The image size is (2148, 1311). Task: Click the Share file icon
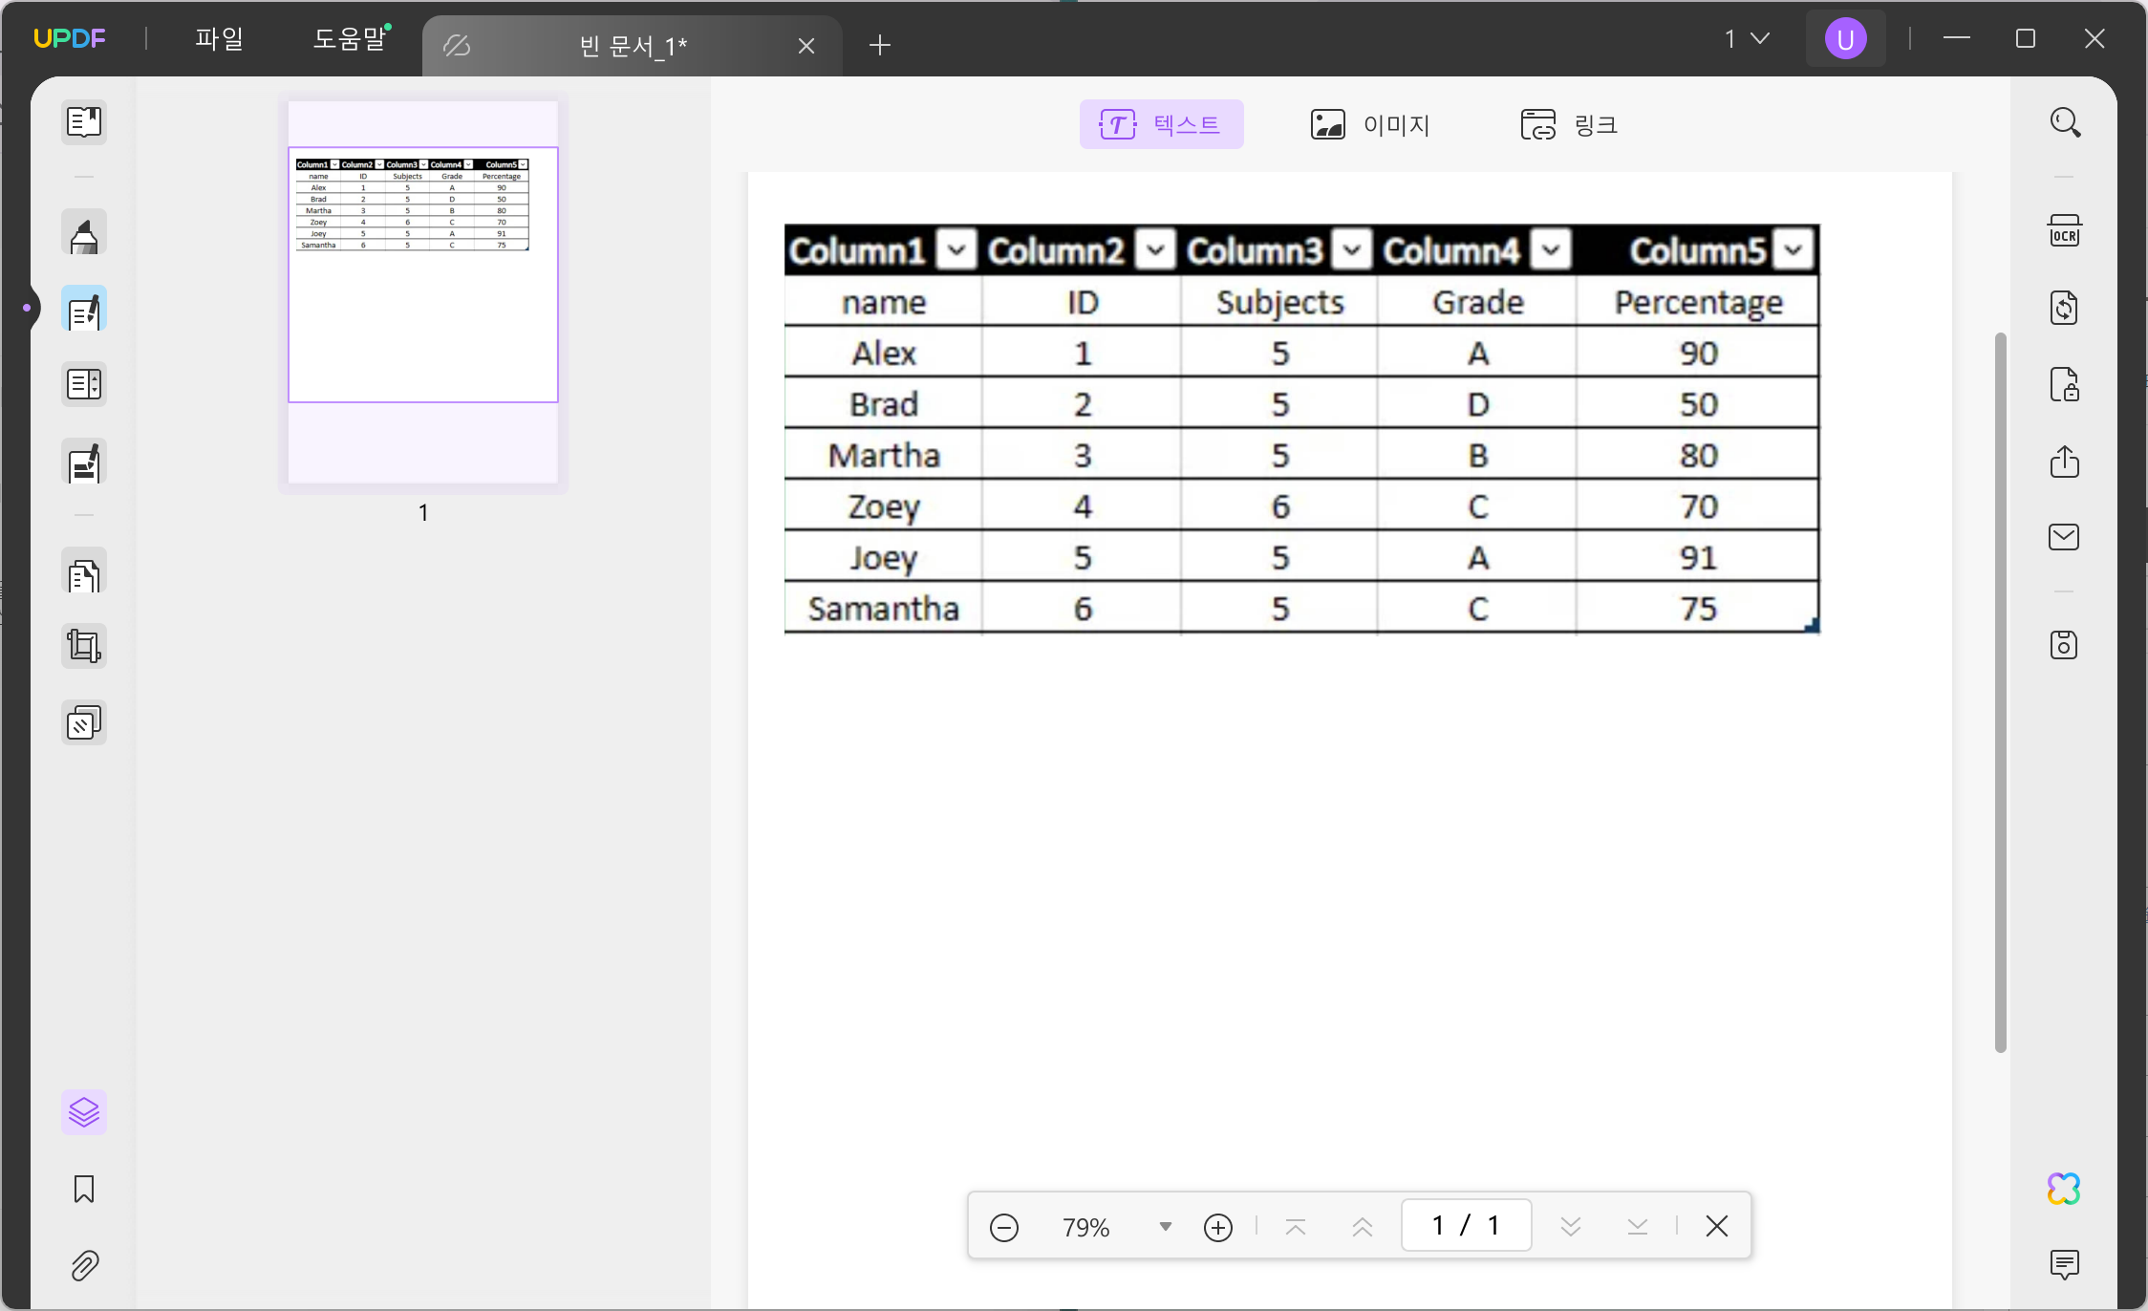point(2064,461)
